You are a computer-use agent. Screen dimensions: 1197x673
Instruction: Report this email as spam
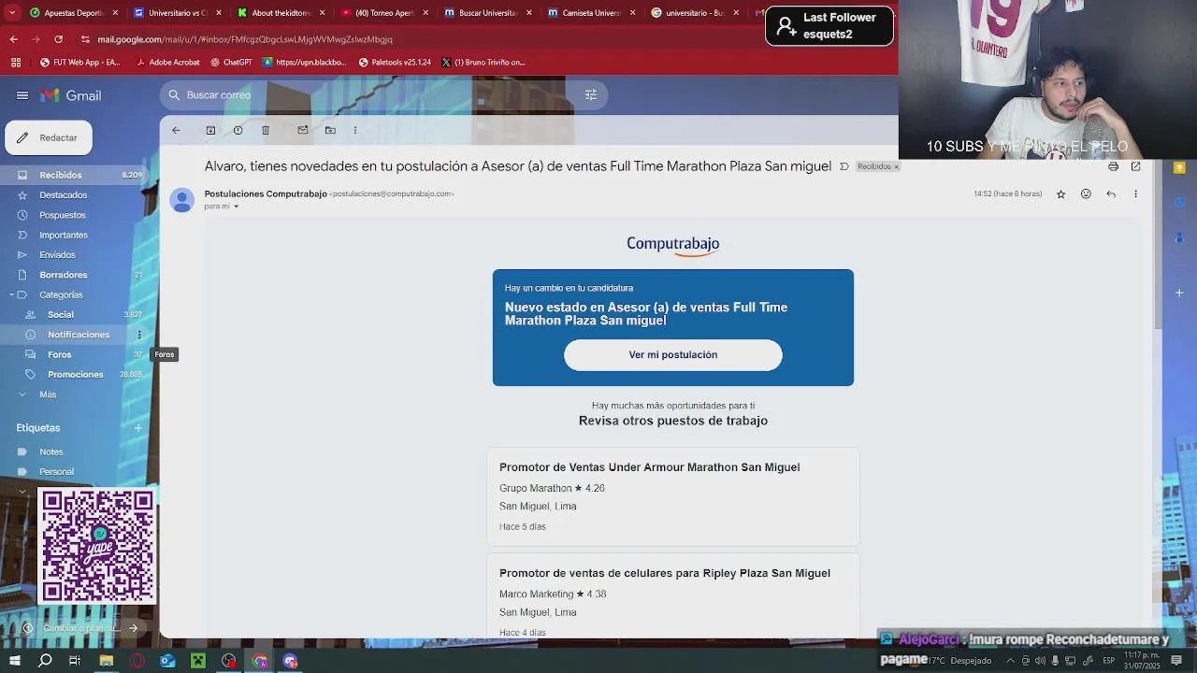click(238, 130)
